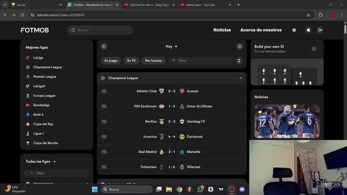Open Task View on the taskbar
347x195 pixels.
[159, 189]
